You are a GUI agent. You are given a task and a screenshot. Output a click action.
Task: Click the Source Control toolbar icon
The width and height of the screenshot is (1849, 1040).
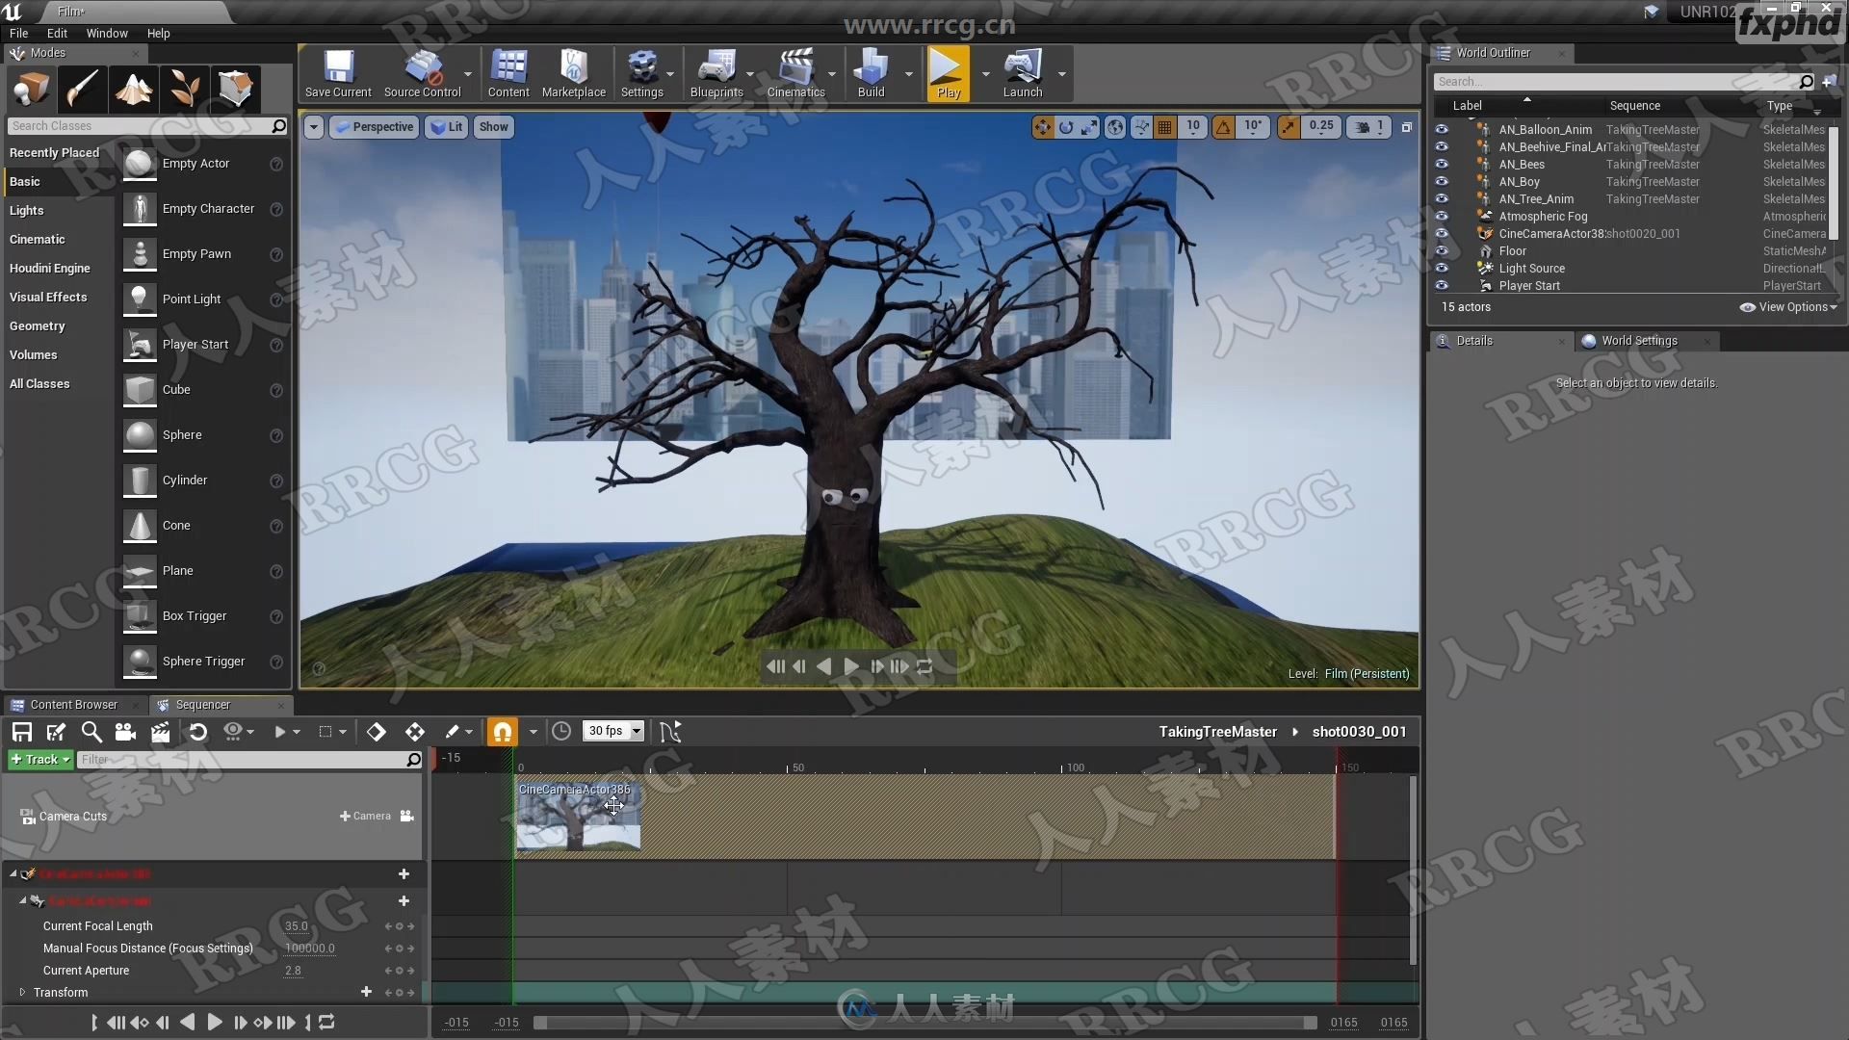pos(422,73)
